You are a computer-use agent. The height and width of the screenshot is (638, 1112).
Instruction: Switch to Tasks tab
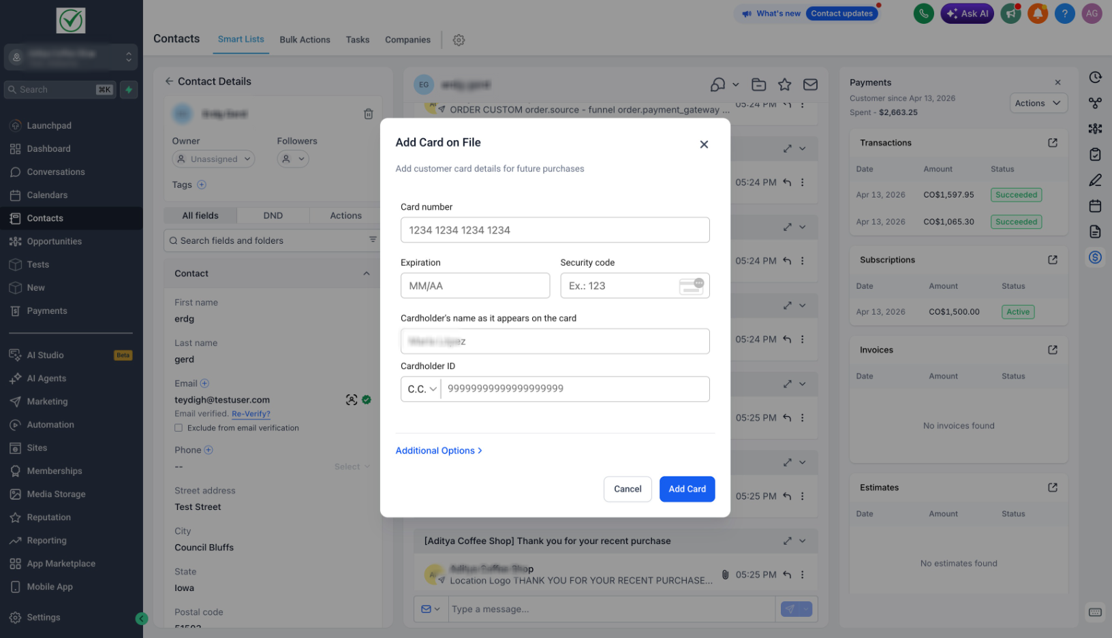click(357, 39)
